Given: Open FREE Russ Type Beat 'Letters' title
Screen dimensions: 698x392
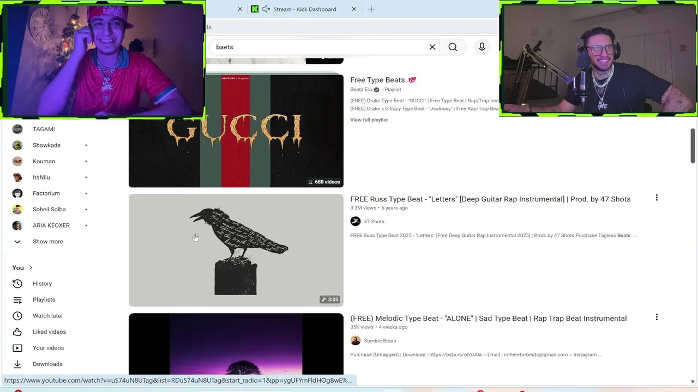Looking at the screenshot, I should coord(490,199).
